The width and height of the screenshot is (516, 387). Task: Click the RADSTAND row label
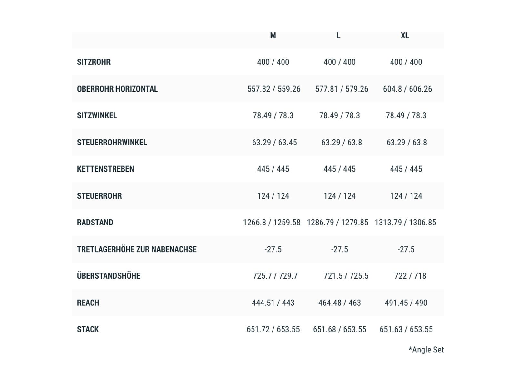click(95, 223)
